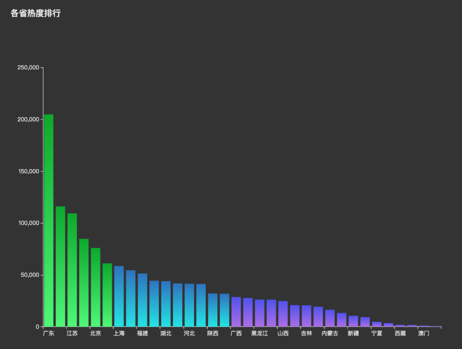
Task: Click the green bar between 广东 and 江苏
Action: click(60, 266)
